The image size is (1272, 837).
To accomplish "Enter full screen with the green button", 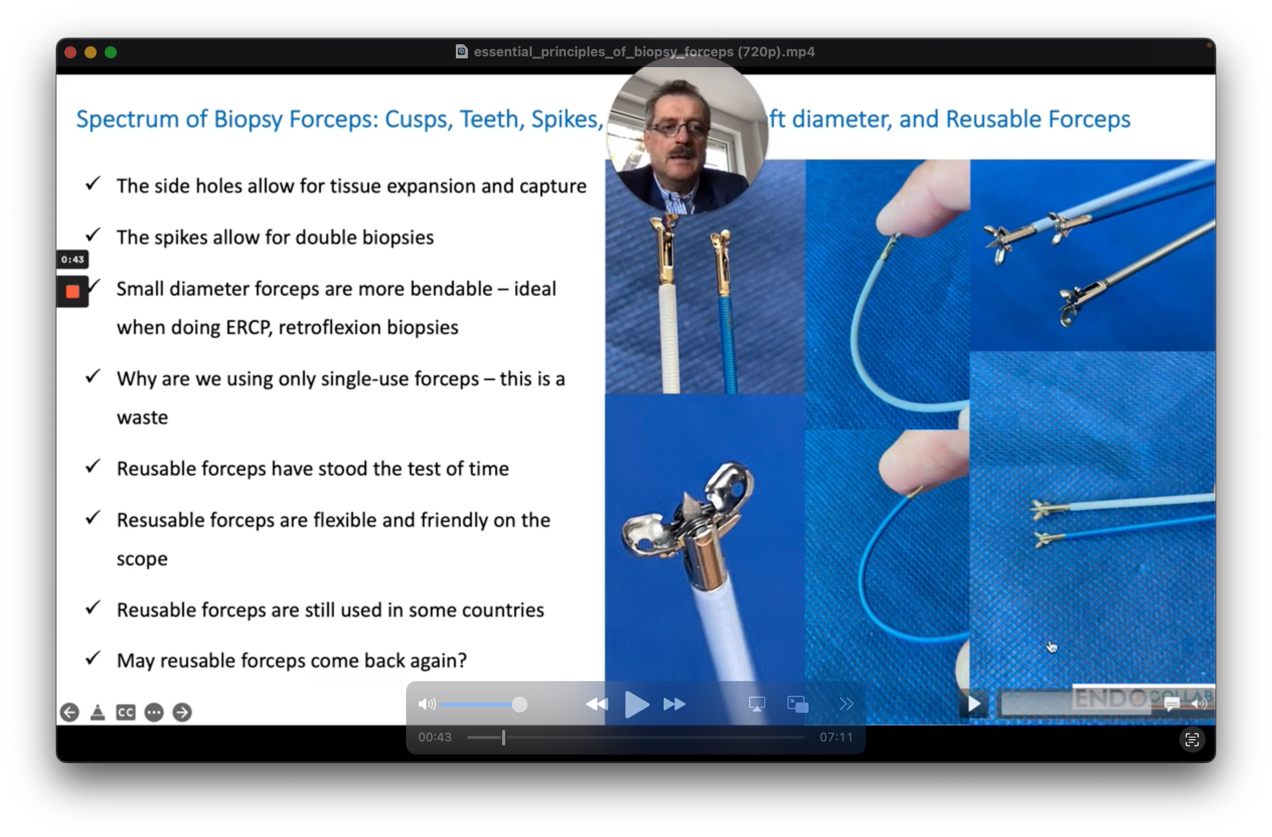I will coord(111,52).
